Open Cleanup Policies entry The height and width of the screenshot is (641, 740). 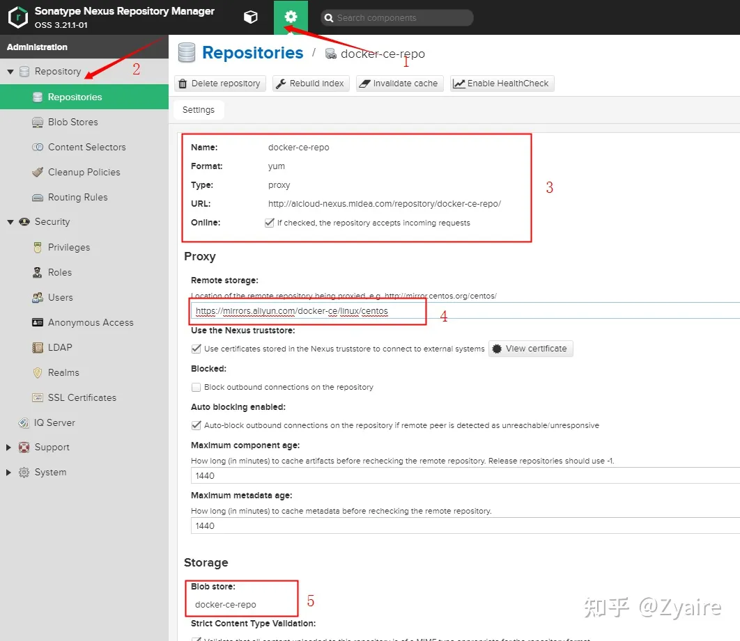coord(84,172)
